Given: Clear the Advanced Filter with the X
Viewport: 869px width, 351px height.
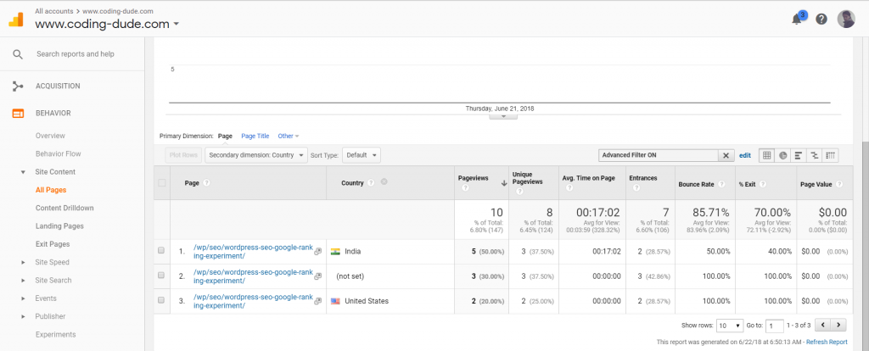Looking at the screenshot, I should pyautogui.click(x=726, y=155).
